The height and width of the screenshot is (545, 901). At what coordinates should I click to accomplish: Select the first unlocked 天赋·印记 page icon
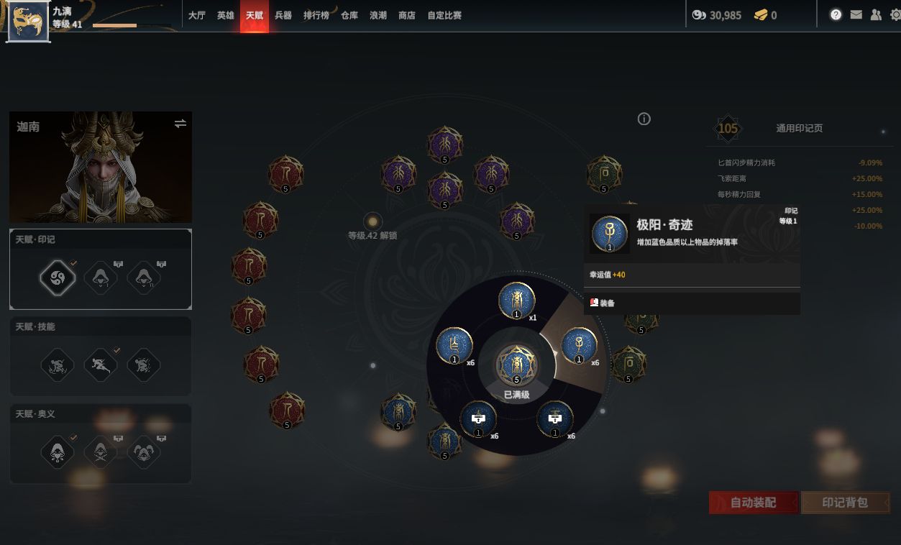coord(58,278)
